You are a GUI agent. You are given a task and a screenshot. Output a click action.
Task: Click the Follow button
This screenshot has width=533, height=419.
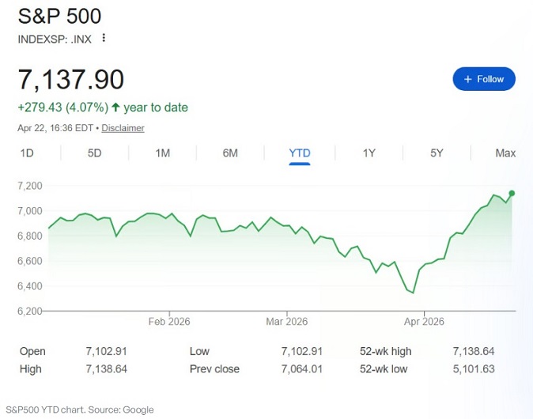(483, 79)
